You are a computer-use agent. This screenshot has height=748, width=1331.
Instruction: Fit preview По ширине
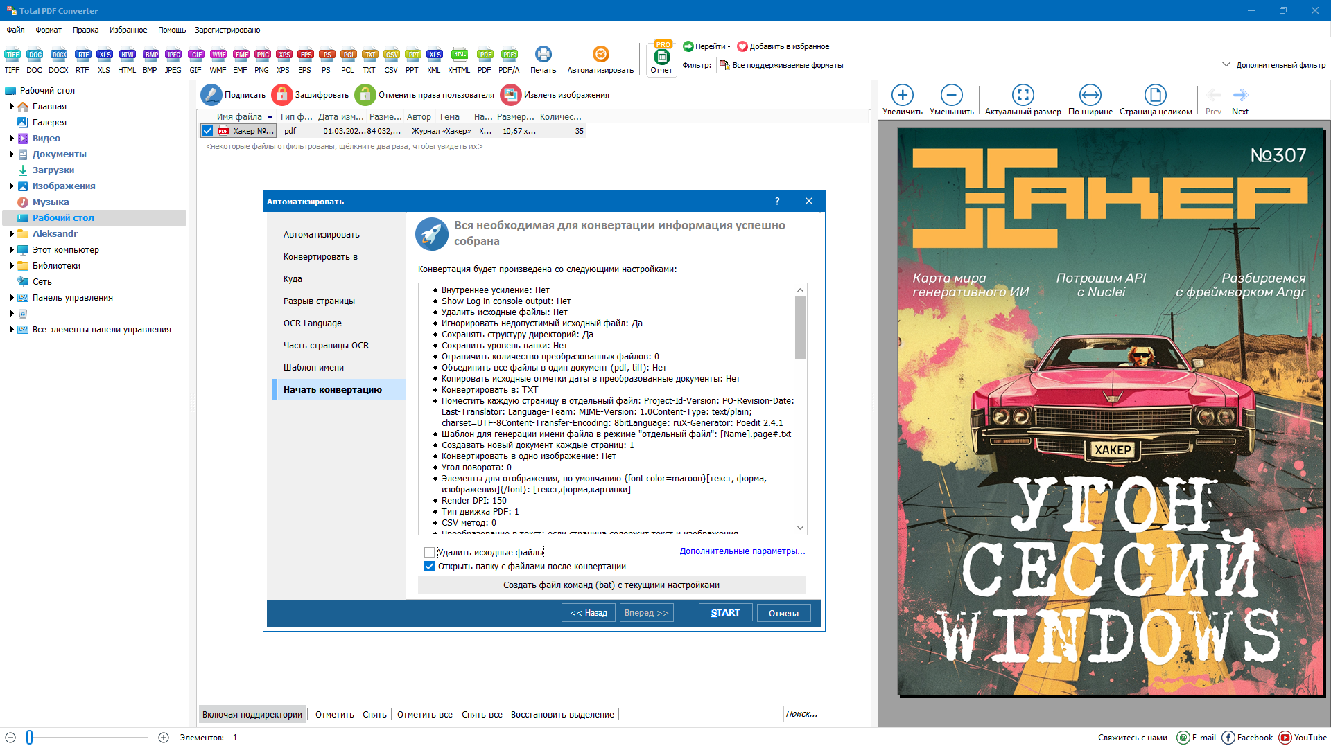point(1090,100)
